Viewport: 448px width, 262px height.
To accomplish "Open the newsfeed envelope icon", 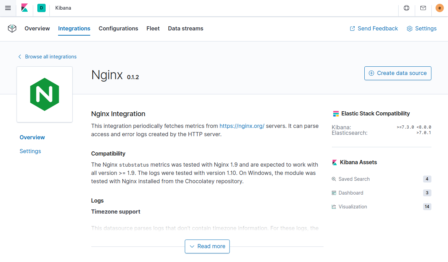I will click(423, 8).
